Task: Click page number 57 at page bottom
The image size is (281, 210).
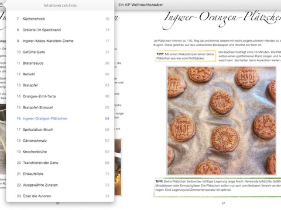Action: pos(224,203)
